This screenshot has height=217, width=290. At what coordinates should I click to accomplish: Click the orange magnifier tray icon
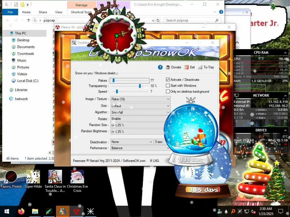[x=233, y=211]
